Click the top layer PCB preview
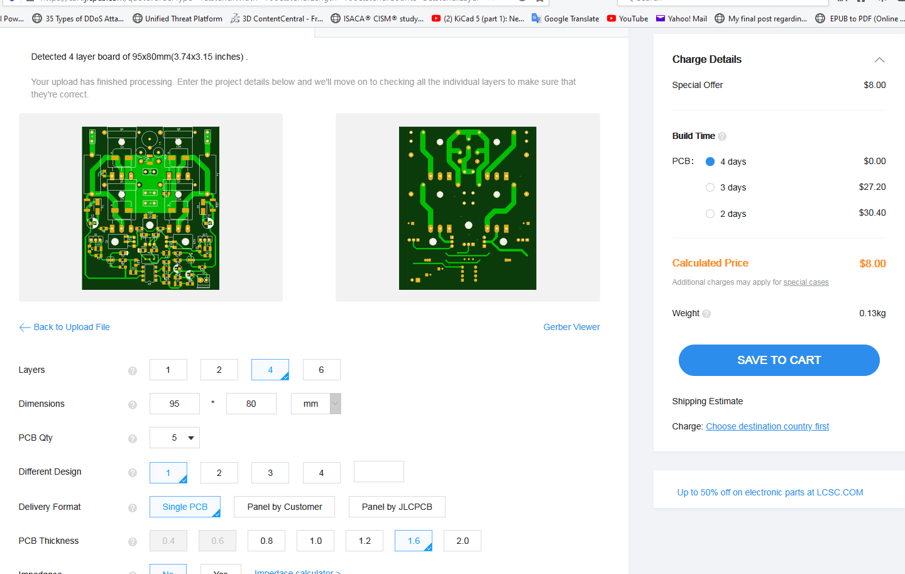The height and width of the screenshot is (574, 905). [x=151, y=208]
